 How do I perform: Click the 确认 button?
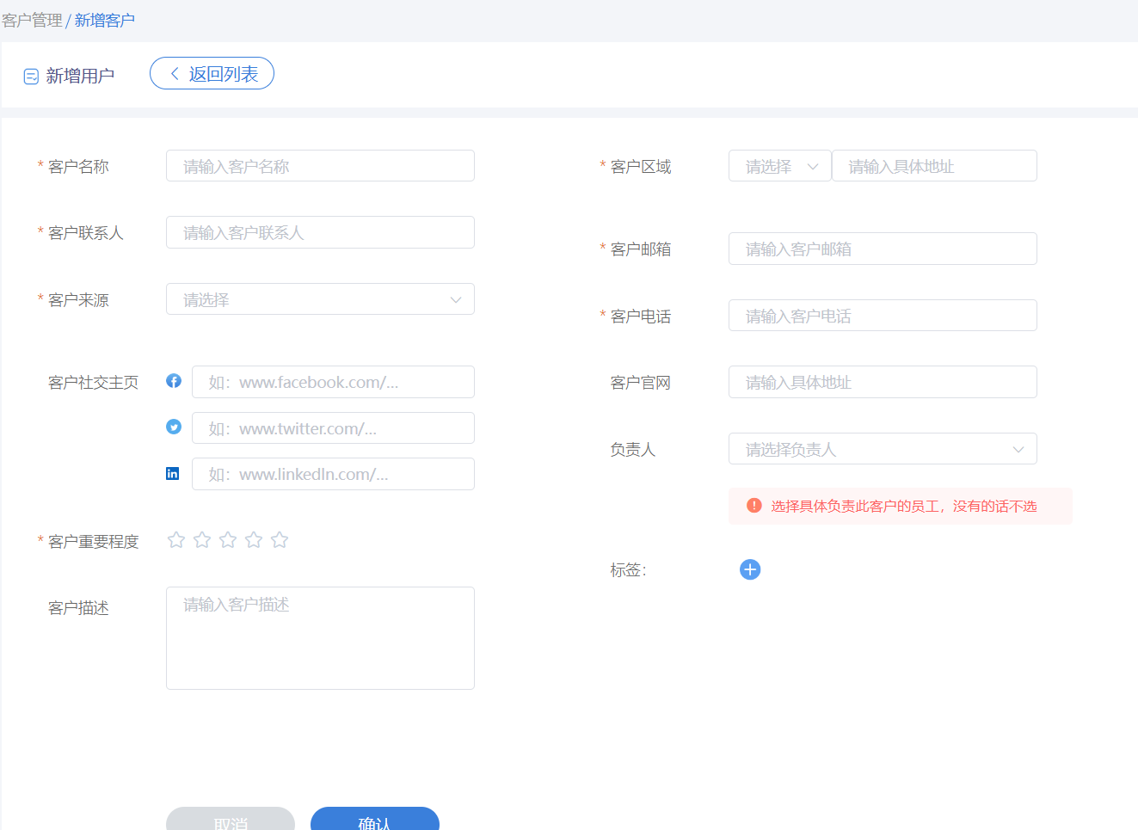(x=375, y=819)
